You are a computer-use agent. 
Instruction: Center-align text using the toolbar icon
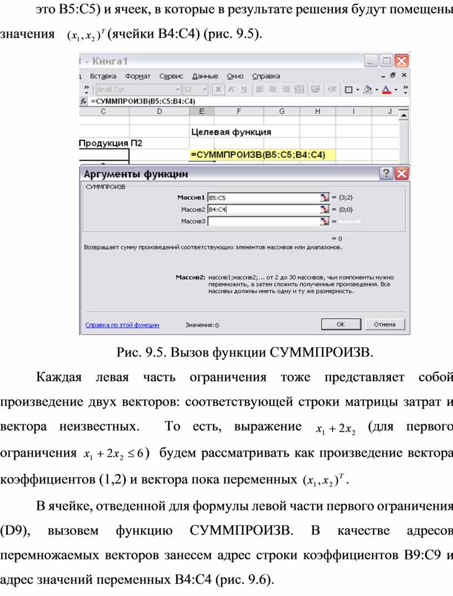tap(273, 89)
